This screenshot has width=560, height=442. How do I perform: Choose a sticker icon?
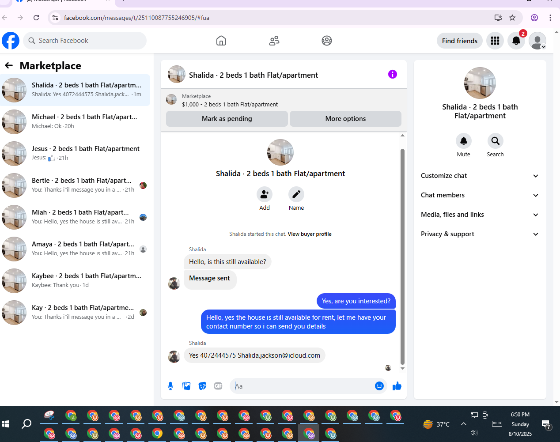pos(202,386)
